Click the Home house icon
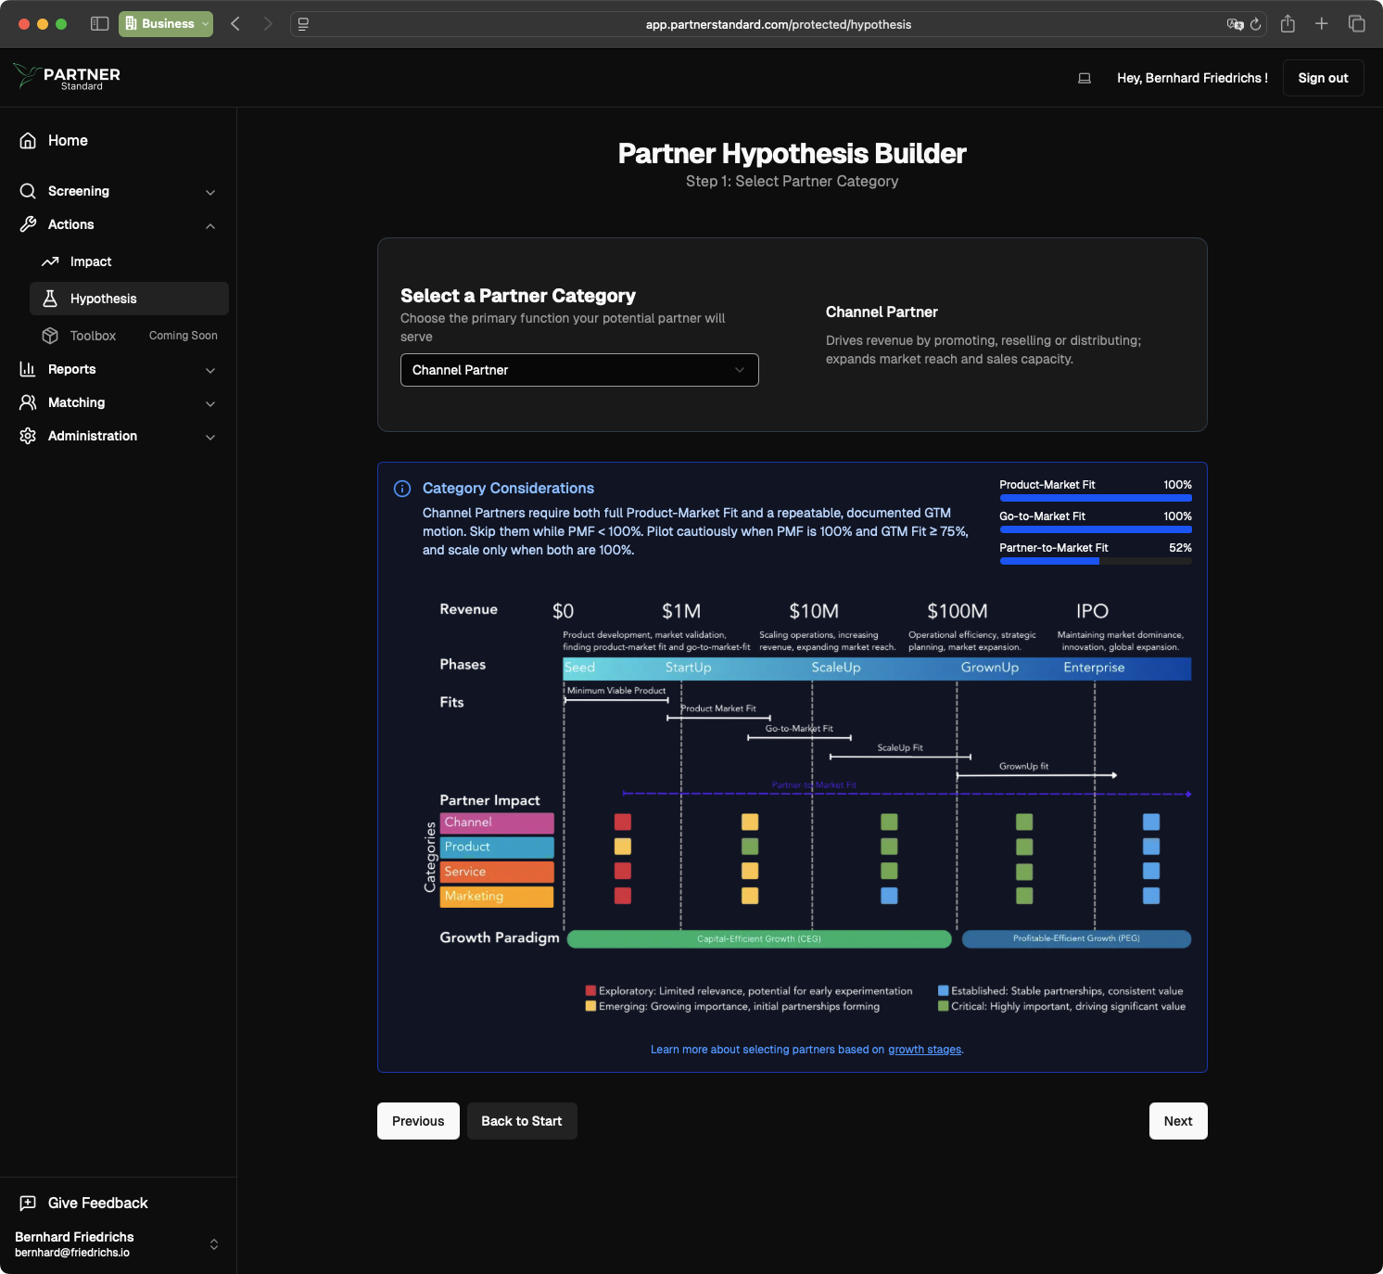The width and height of the screenshot is (1383, 1274). (29, 141)
